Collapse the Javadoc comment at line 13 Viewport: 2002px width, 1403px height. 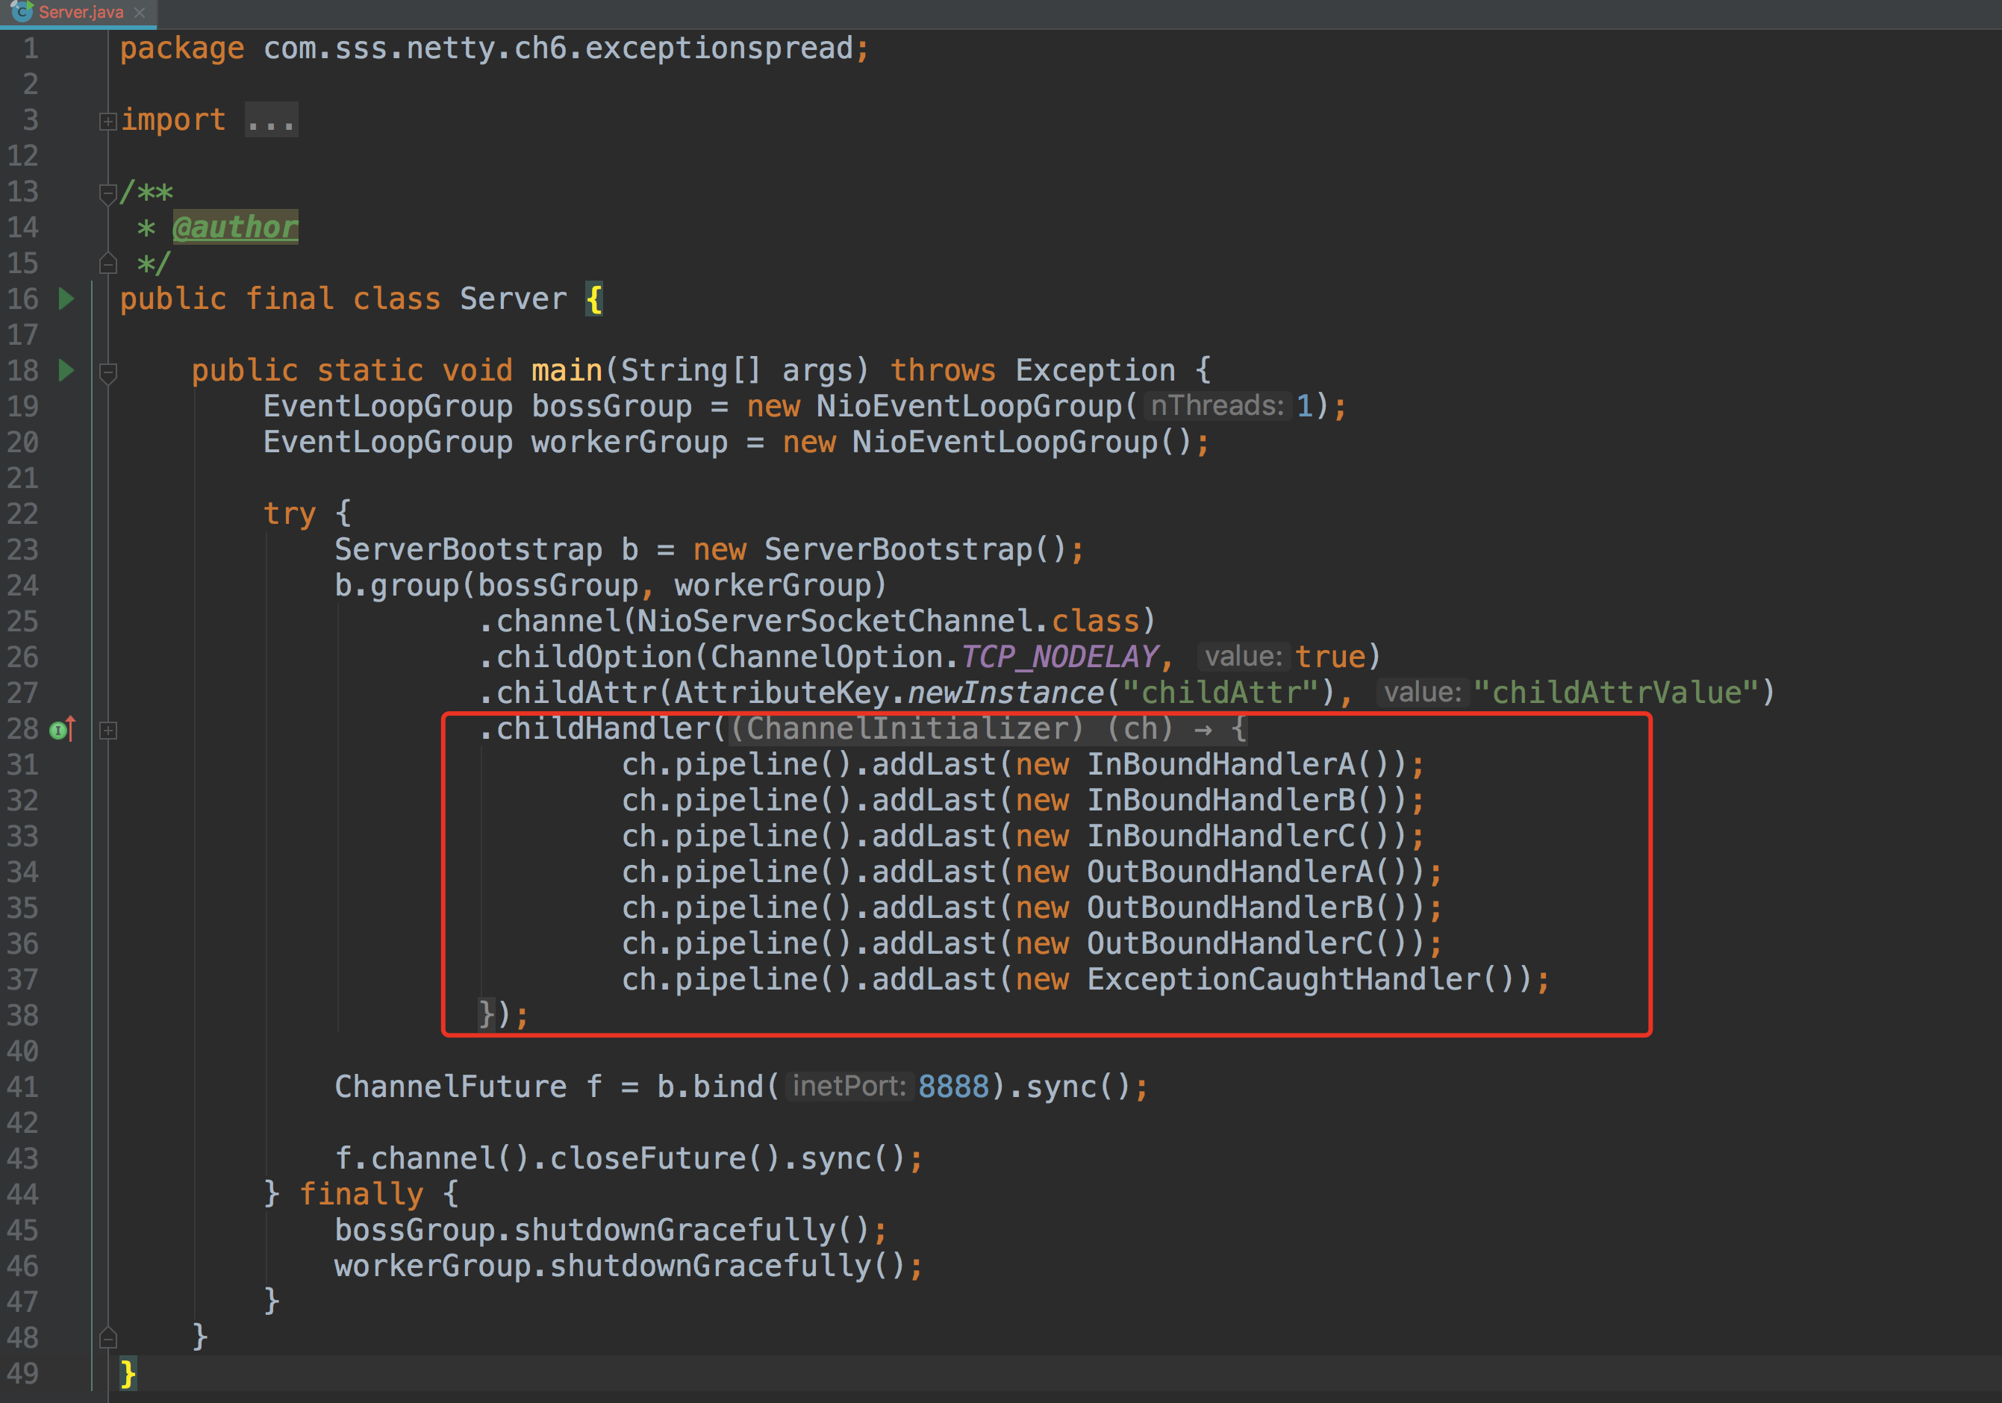point(108,193)
